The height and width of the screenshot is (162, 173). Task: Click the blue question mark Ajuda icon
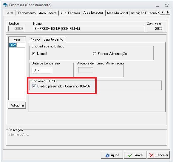[x=107, y=155]
